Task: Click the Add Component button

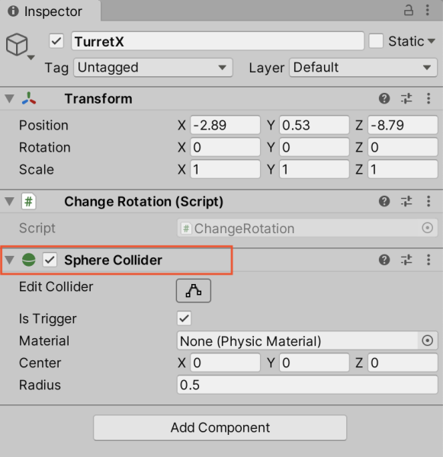Action: (220, 427)
